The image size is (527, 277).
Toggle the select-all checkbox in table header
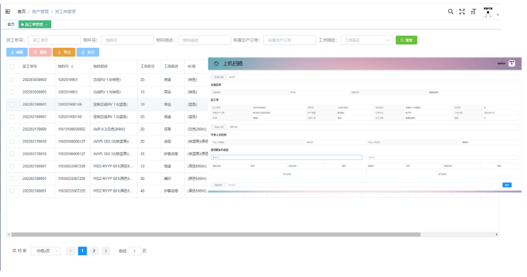(x=11, y=67)
